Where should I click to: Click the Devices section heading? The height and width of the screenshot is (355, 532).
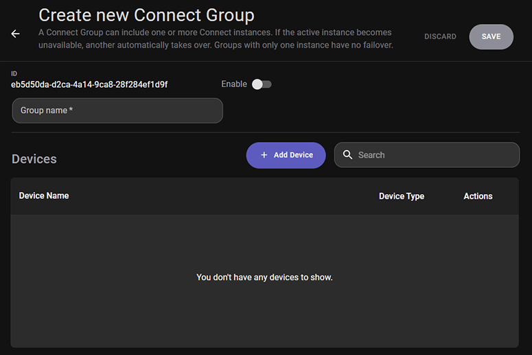click(34, 159)
